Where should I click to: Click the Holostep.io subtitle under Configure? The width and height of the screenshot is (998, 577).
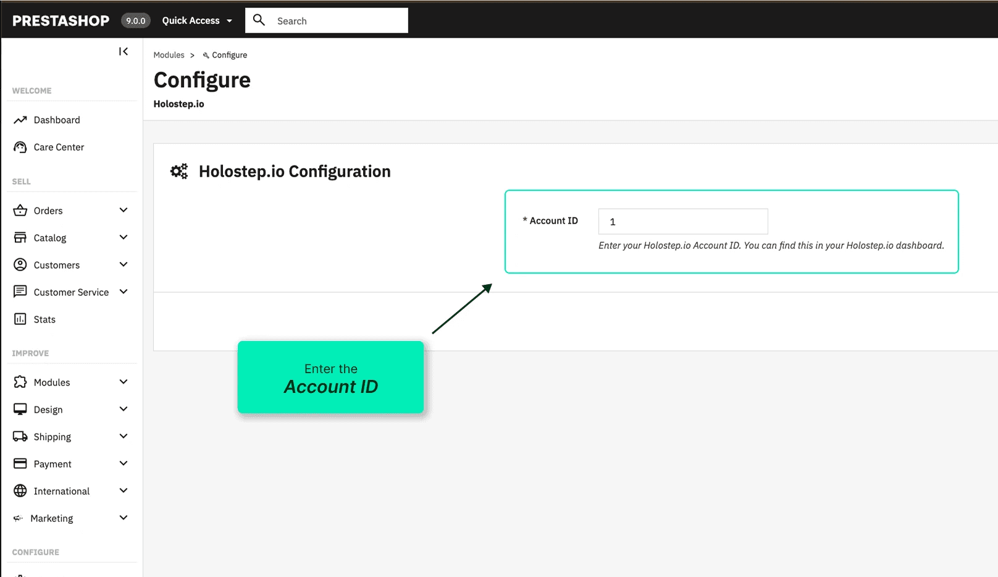pyautogui.click(x=178, y=104)
